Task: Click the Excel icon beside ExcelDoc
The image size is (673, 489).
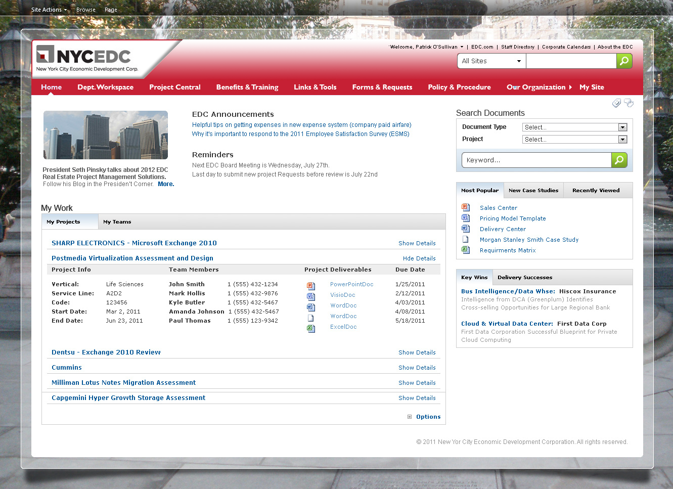Action: [311, 328]
